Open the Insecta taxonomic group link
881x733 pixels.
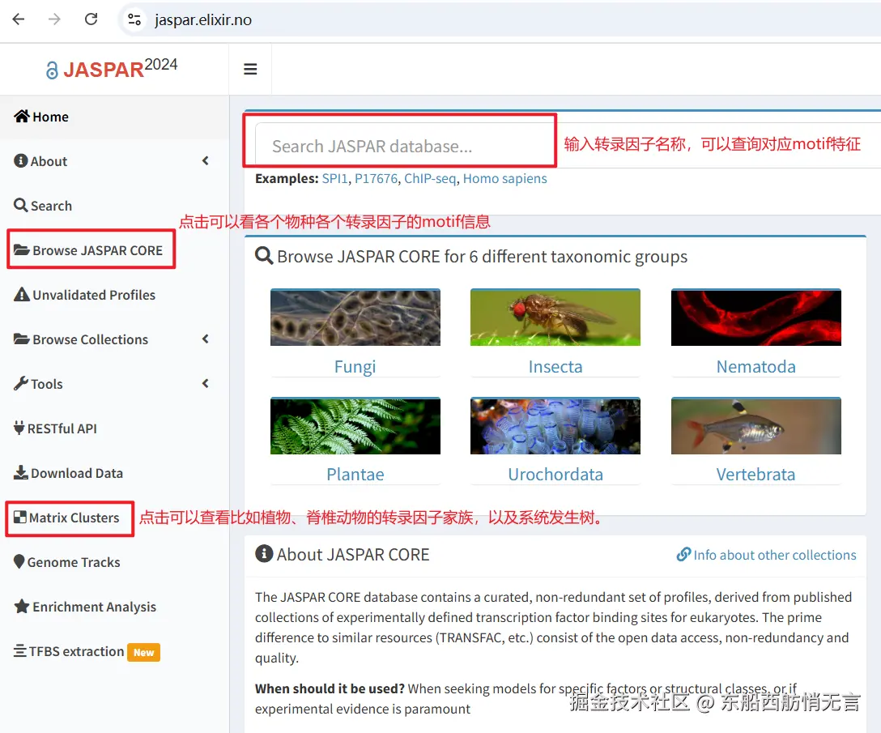[x=555, y=366]
